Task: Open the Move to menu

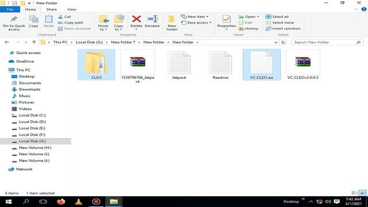Action: (x=103, y=23)
